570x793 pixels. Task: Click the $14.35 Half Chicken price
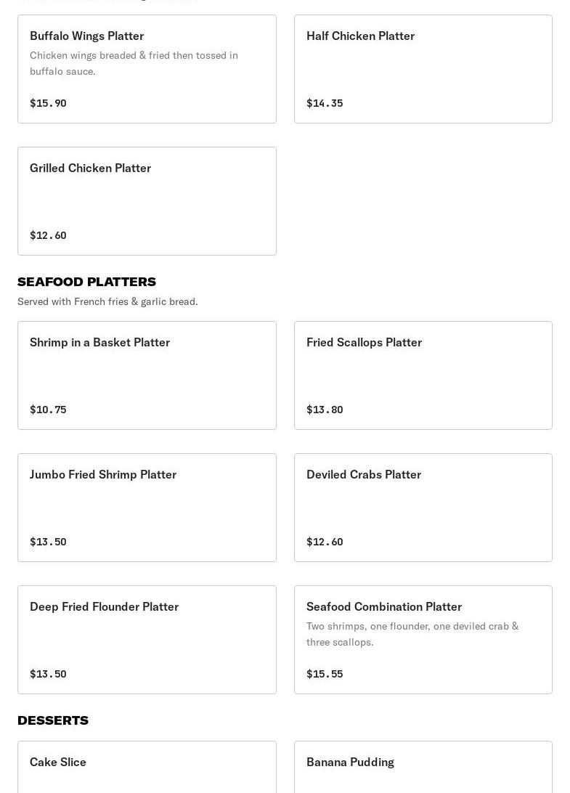(x=325, y=103)
